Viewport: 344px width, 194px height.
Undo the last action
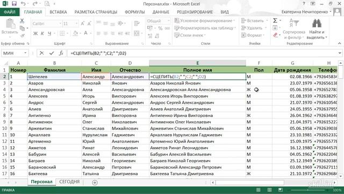(23, 4)
